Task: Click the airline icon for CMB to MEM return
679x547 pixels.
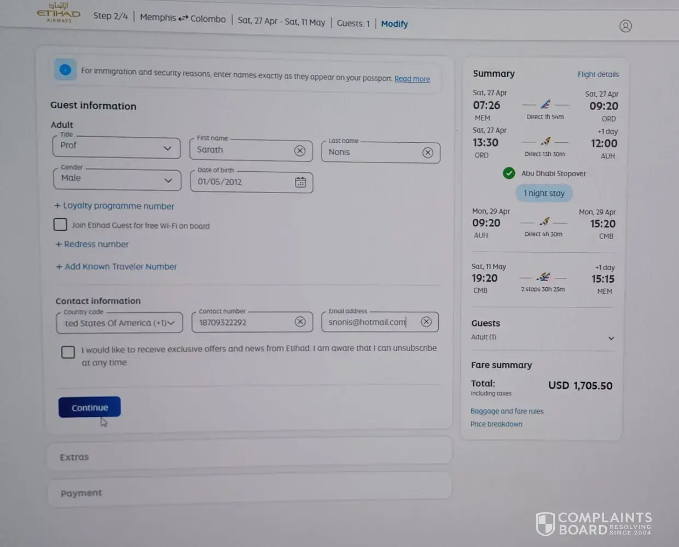Action: coord(543,277)
